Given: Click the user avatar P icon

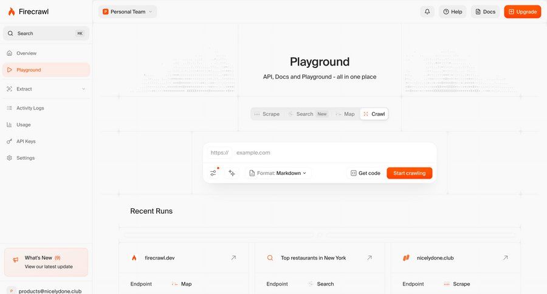Looking at the screenshot, I should (11, 291).
